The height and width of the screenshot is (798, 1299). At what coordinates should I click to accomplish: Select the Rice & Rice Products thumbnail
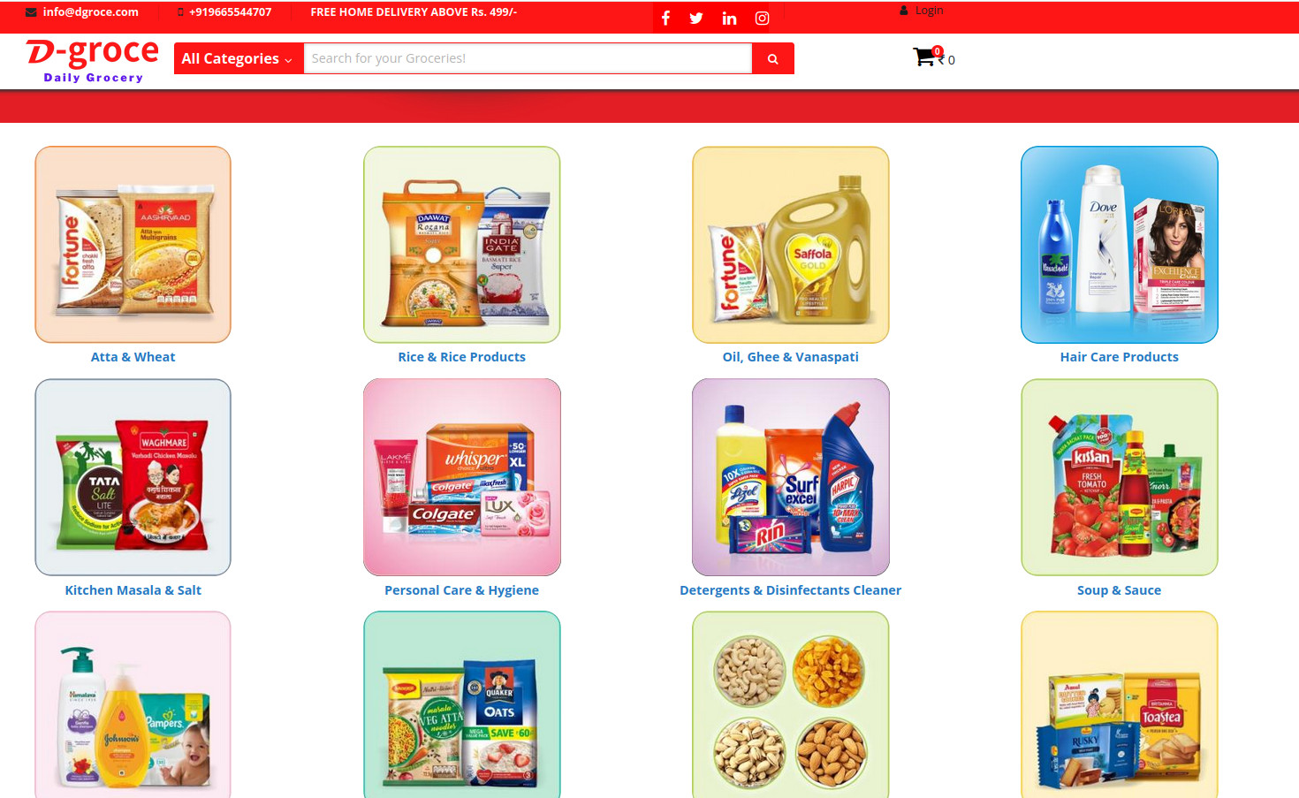click(461, 245)
